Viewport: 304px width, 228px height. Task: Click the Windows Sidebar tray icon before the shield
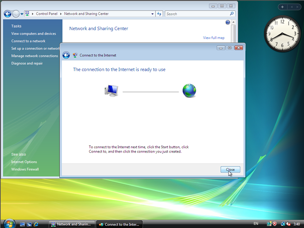tap(269, 224)
